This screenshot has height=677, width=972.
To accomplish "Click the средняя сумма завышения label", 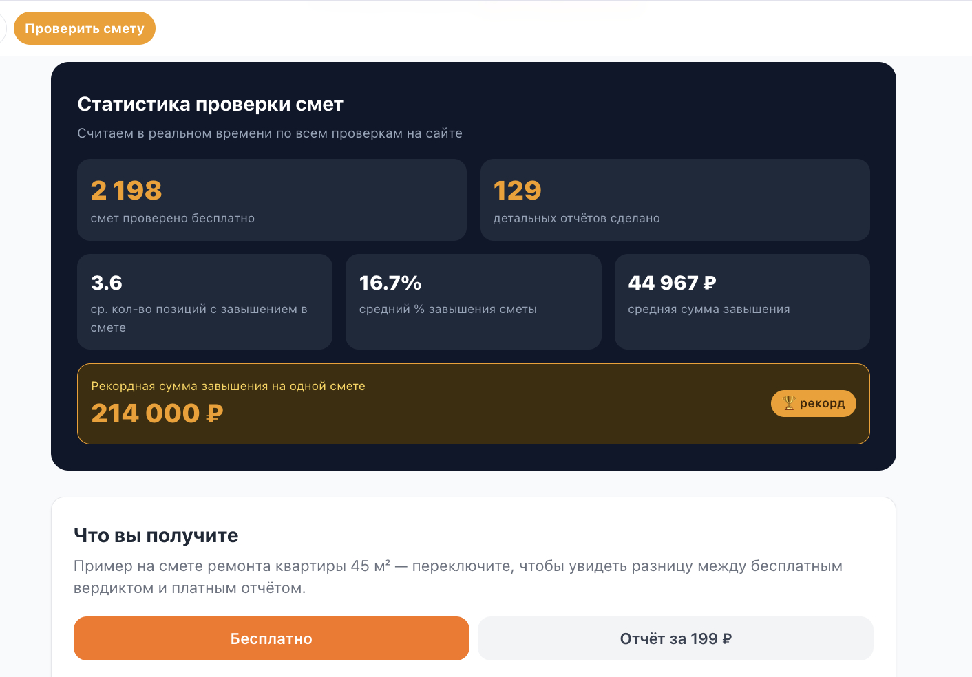I will (x=709, y=309).
